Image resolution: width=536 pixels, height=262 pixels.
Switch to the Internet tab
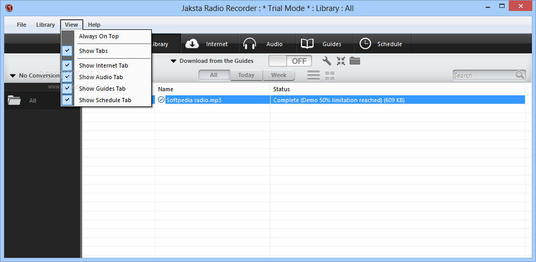(209, 44)
